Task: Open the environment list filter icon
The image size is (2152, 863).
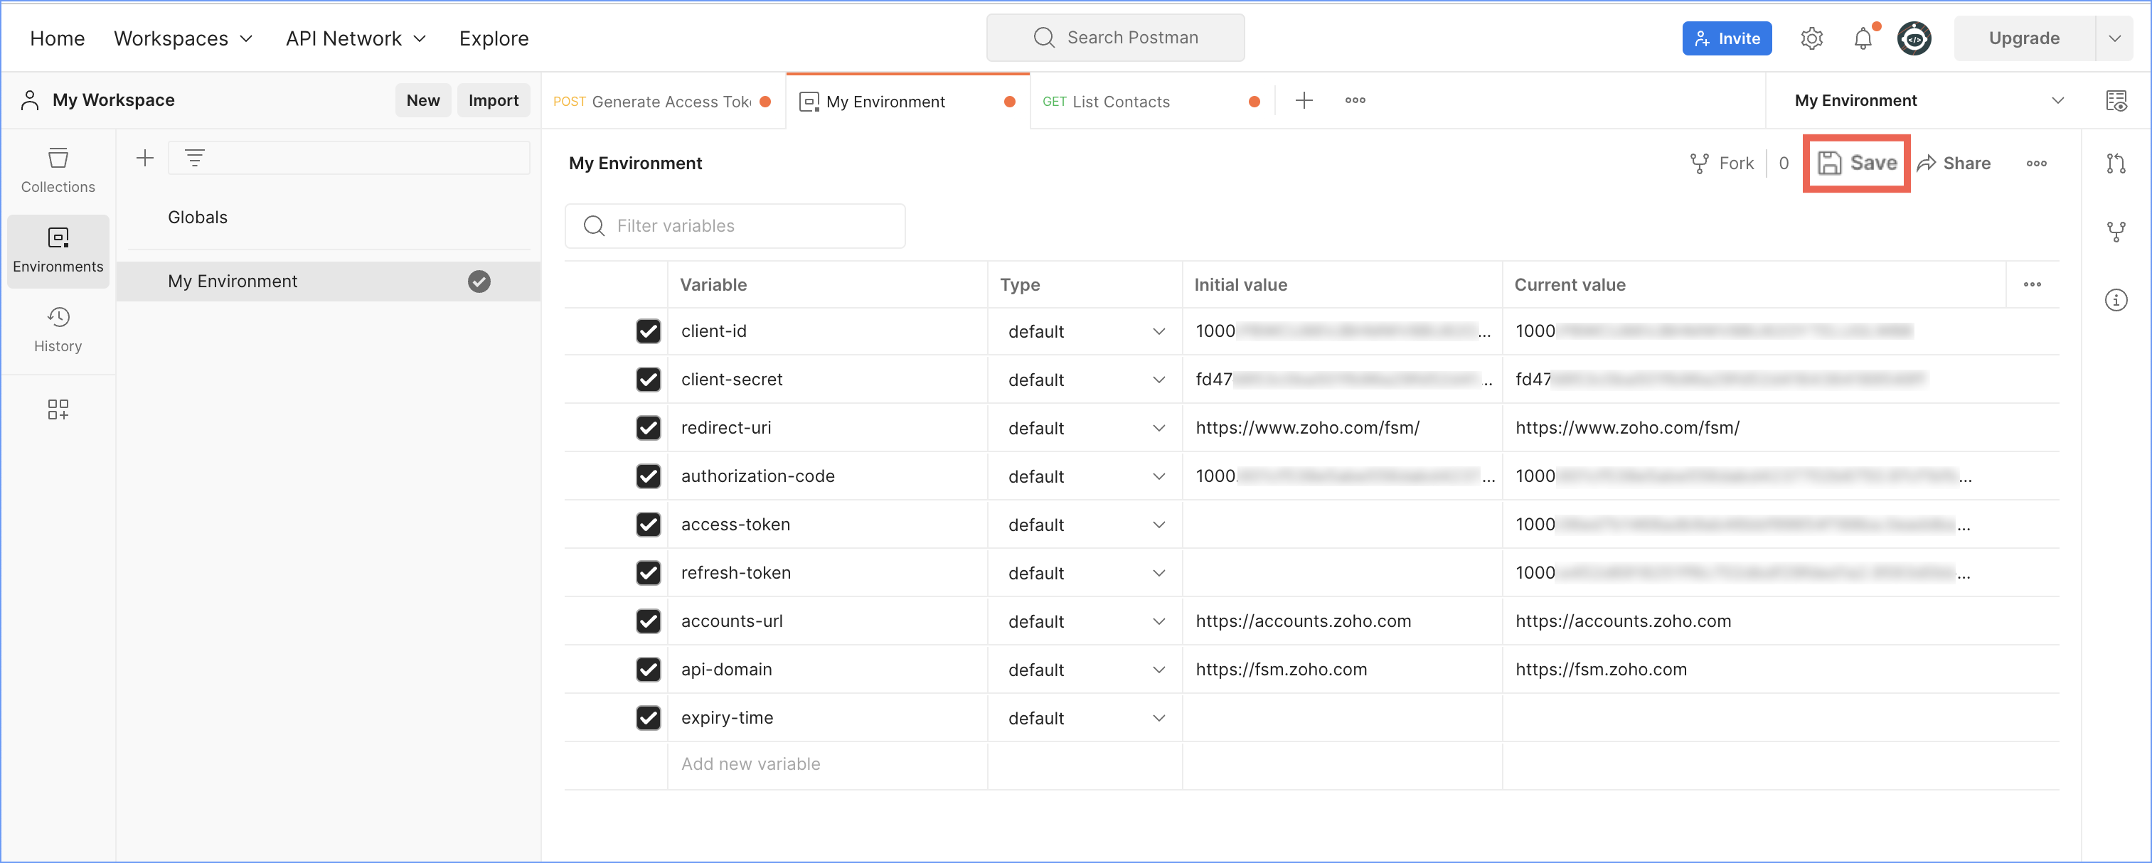Action: pyautogui.click(x=194, y=157)
